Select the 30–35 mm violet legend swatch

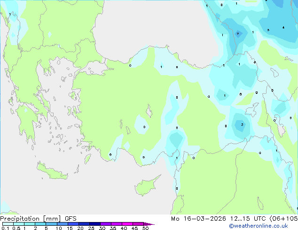(x=105, y=224)
